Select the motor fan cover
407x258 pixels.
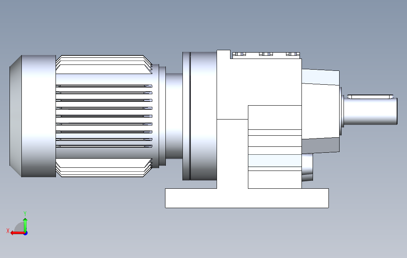coord(33,116)
